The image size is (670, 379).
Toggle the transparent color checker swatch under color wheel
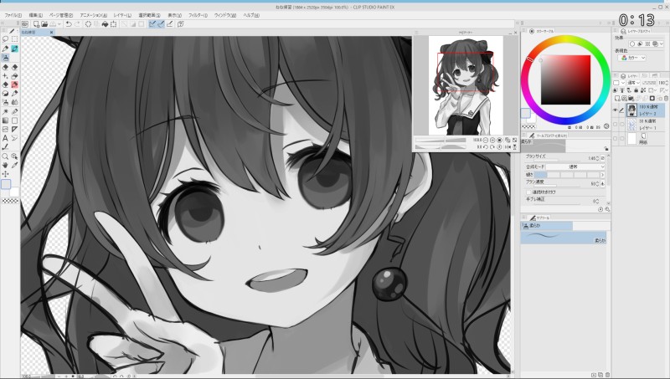click(528, 127)
